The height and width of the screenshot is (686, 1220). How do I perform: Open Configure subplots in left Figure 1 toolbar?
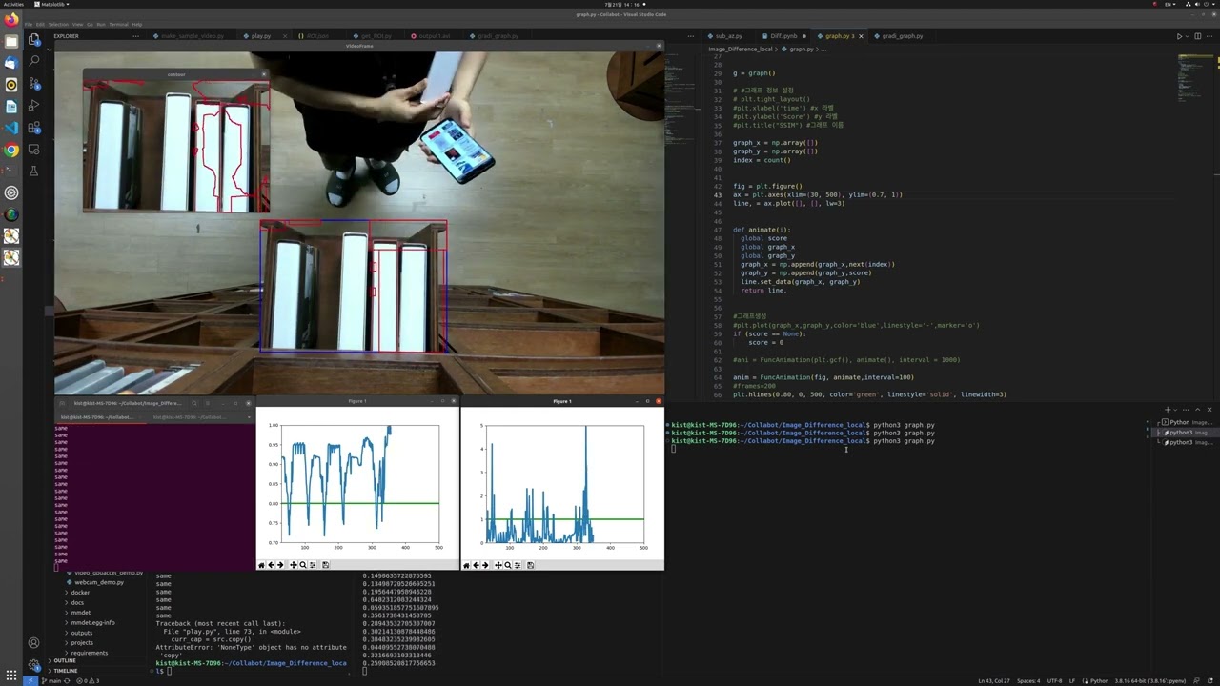click(x=313, y=565)
